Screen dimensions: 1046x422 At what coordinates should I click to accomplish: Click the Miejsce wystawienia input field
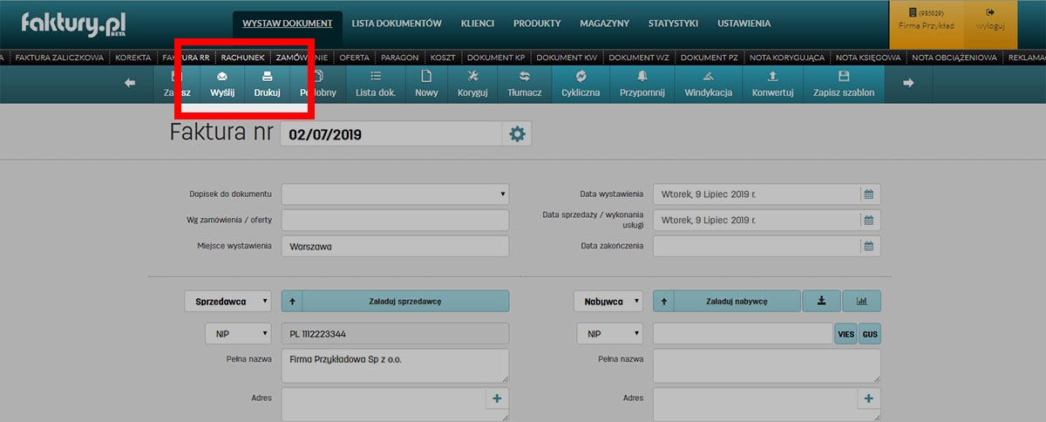click(x=395, y=247)
